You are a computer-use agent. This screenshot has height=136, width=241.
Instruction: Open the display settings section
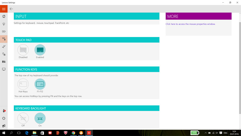coord(4,69)
